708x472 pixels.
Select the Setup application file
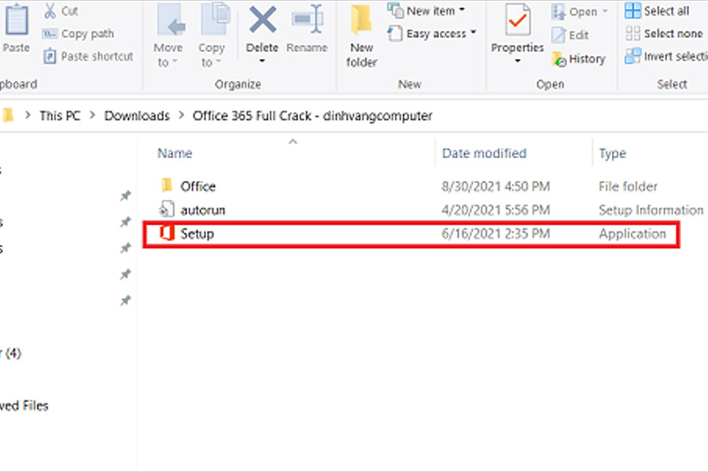tap(197, 234)
